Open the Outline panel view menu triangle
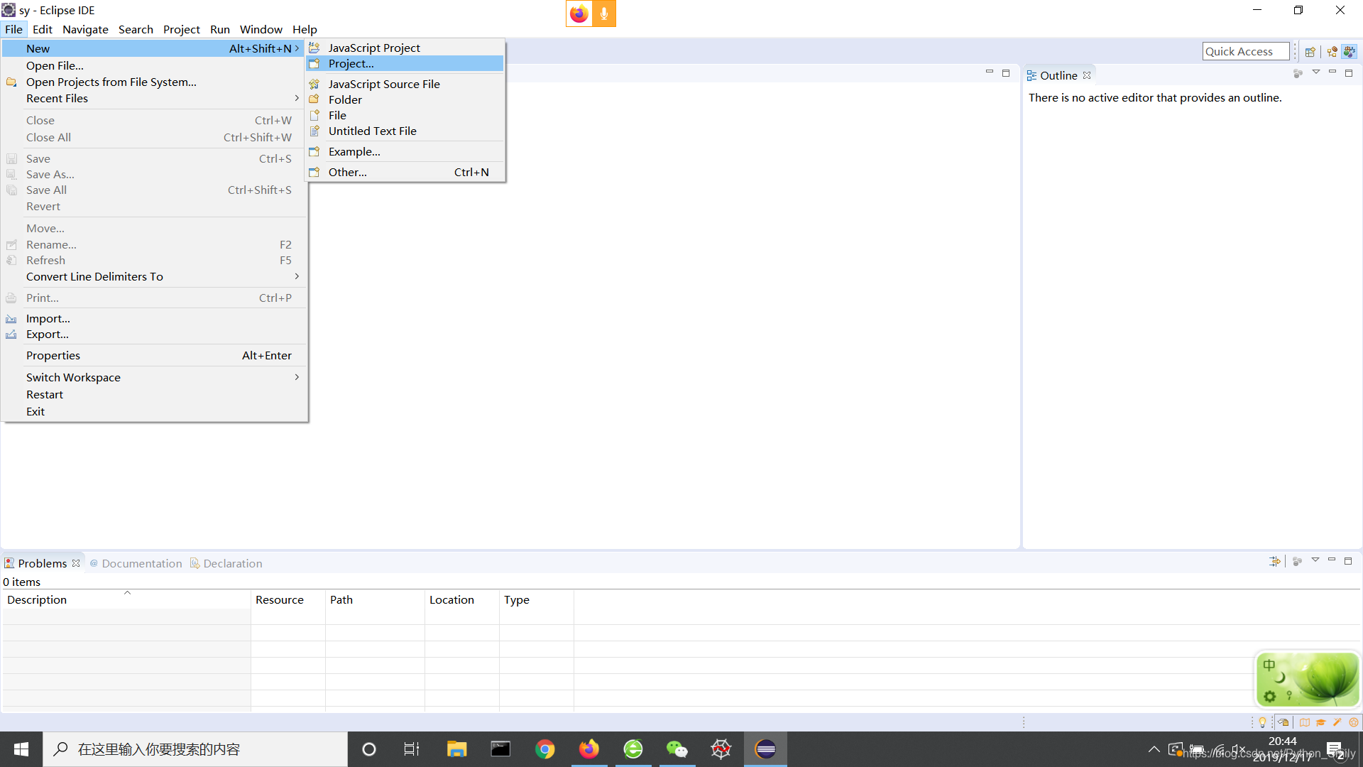The image size is (1363, 767). [x=1316, y=72]
